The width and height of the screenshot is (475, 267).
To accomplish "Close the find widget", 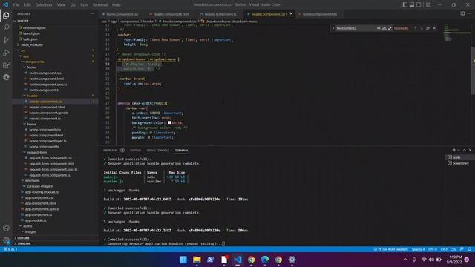I will (434, 28).
